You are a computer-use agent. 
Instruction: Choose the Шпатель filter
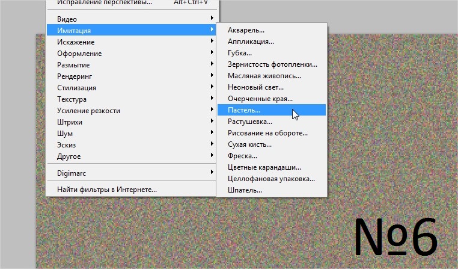click(272, 190)
